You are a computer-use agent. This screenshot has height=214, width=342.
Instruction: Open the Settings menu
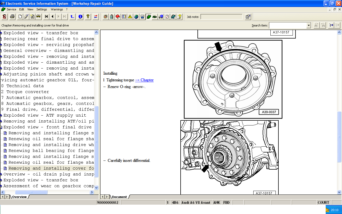[x=42, y=9]
